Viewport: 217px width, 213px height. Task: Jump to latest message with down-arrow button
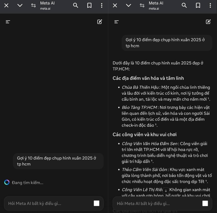pyautogui.click(x=166, y=191)
